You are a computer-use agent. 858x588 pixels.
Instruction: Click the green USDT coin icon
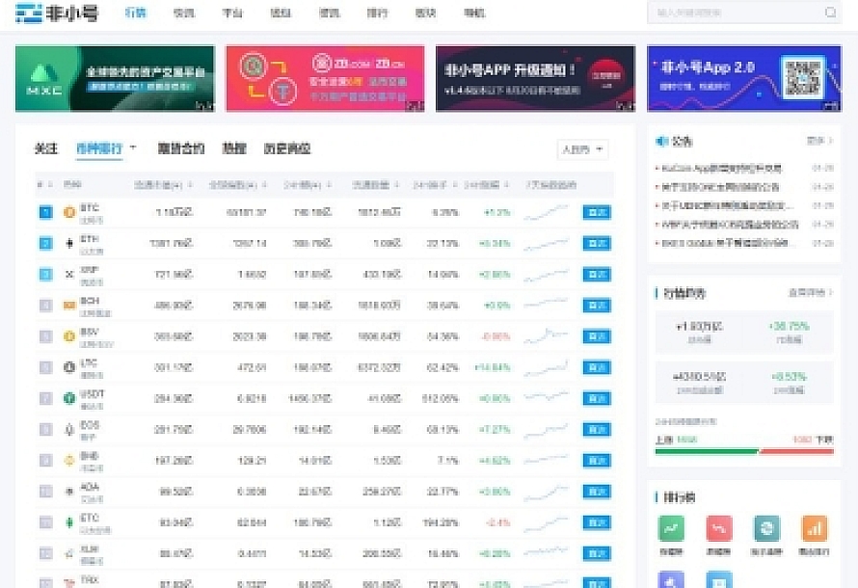click(68, 398)
